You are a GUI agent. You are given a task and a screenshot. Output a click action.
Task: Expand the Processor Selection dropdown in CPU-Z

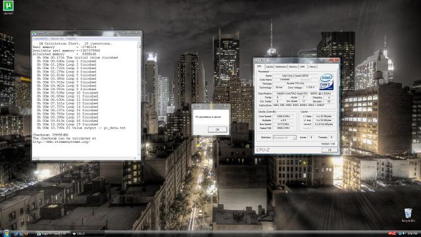284,138
